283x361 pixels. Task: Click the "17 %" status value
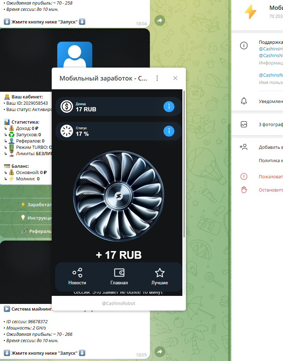pos(82,134)
